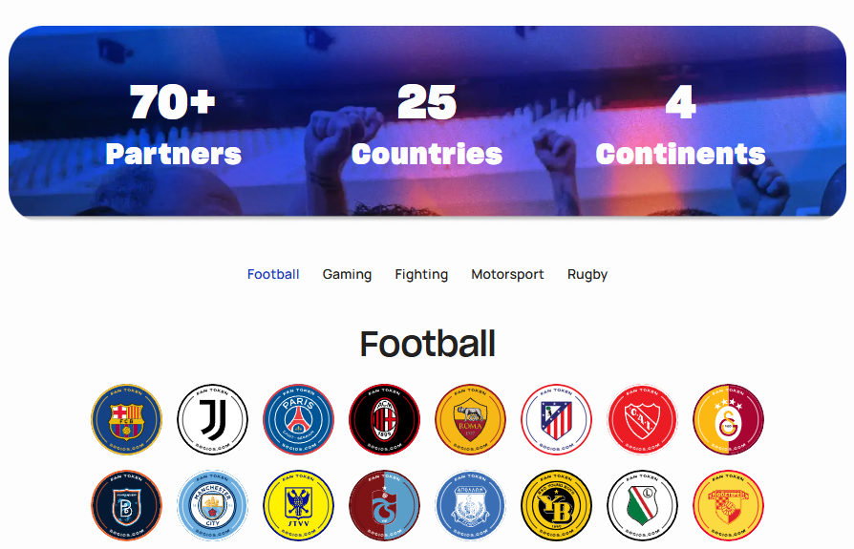Choose the Galatasaray fan token
Viewport: 854px width, 549px height.
(729, 419)
